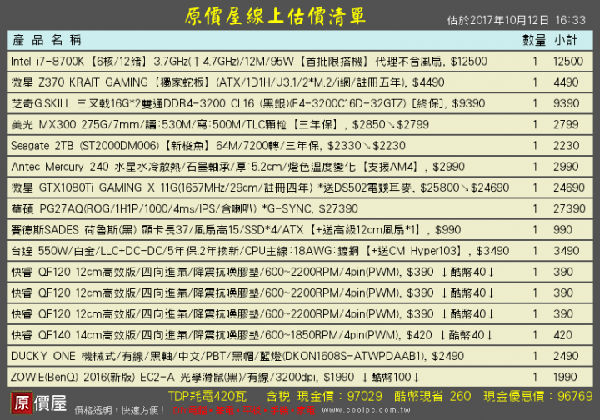Select the 芝奇G.SKILL 三叉戟 DDR4-3200 row

[x=300, y=103]
